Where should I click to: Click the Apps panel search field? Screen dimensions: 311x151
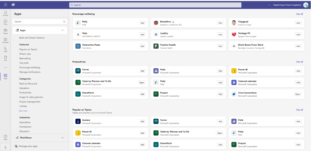pos(40,21)
